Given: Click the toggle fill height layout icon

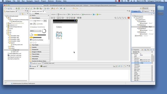Looking at the screenshot, I should tap(54, 18).
